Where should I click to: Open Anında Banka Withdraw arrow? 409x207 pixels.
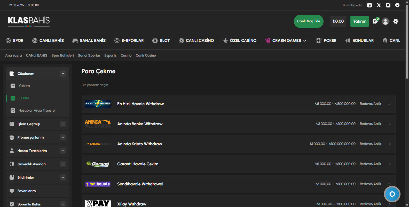coord(390,124)
